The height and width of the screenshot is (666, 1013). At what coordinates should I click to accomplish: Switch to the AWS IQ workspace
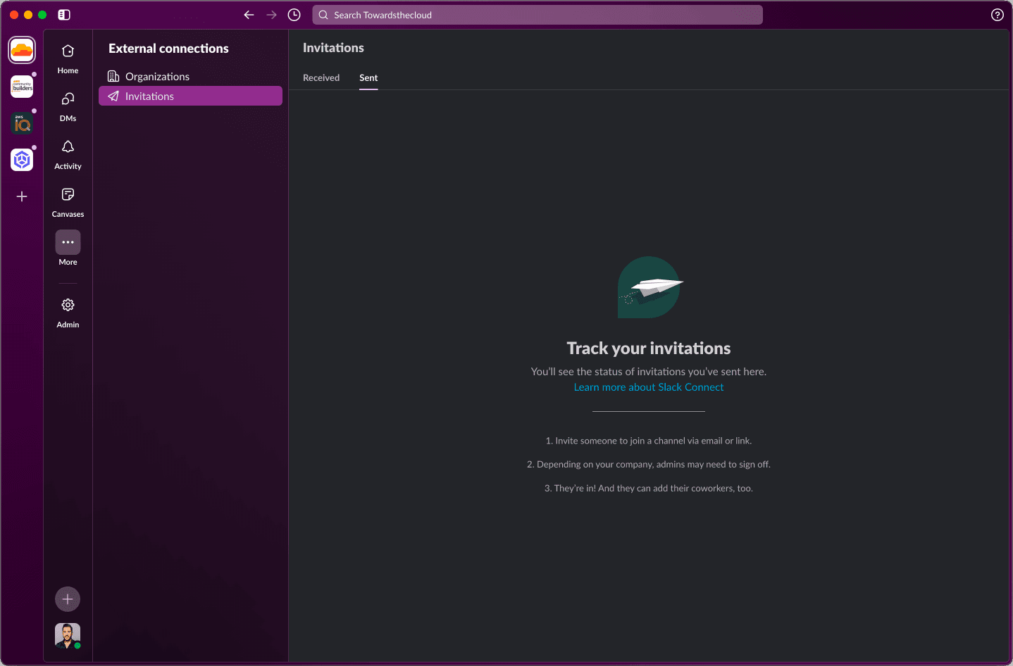[22, 123]
